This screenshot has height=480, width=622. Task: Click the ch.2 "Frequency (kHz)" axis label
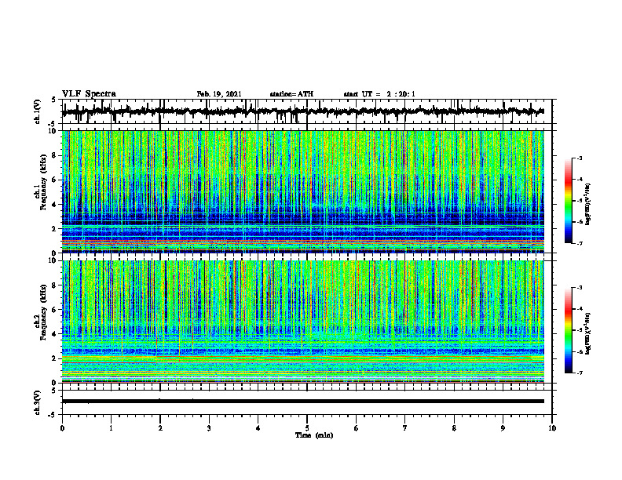coord(43,312)
